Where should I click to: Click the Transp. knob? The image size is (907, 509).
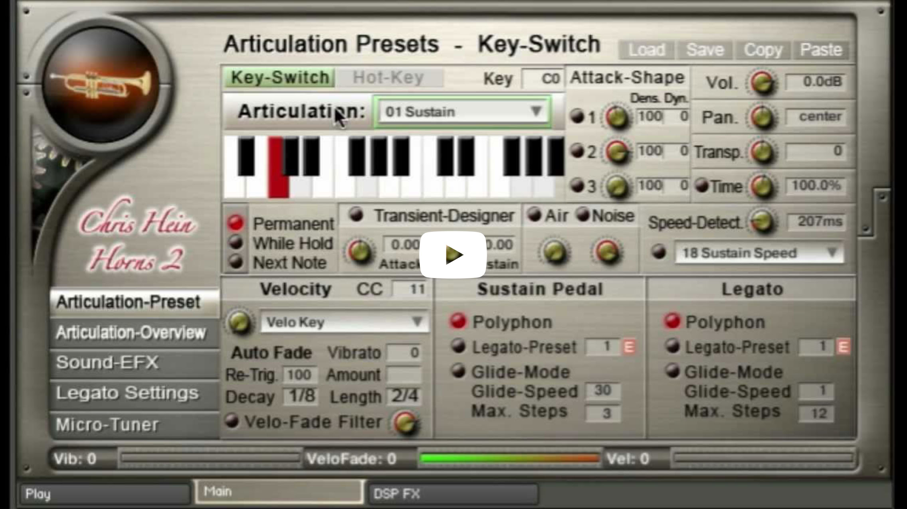coord(762,152)
